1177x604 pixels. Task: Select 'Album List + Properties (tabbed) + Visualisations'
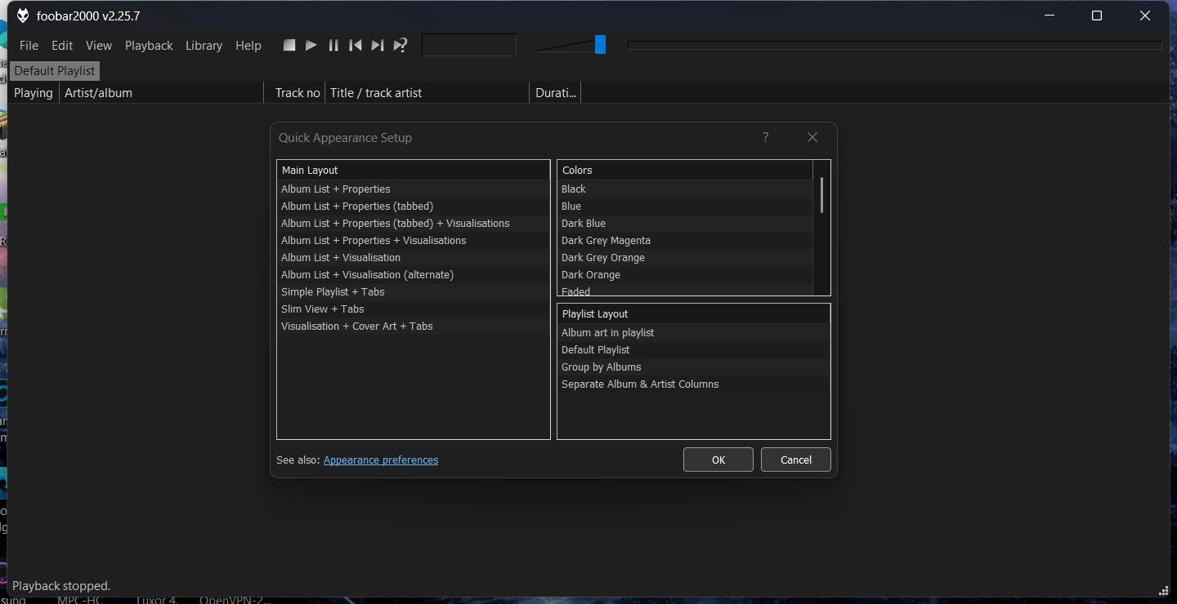click(x=414, y=224)
